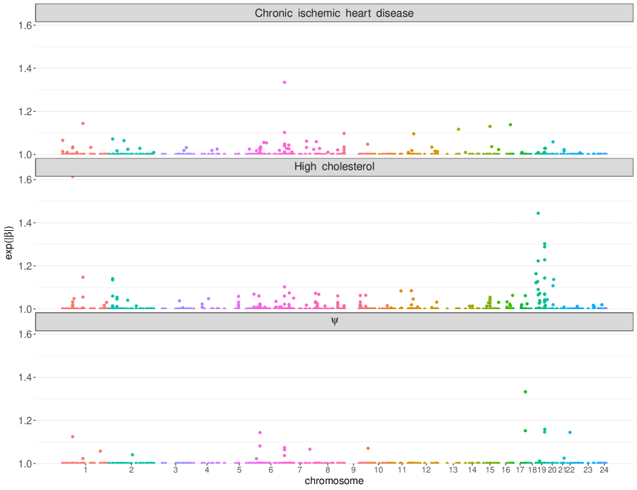This screenshot has height=490, width=637.
Task: Select the "Chronic ischemic heart disease" facet title
Action: [x=334, y=13]
